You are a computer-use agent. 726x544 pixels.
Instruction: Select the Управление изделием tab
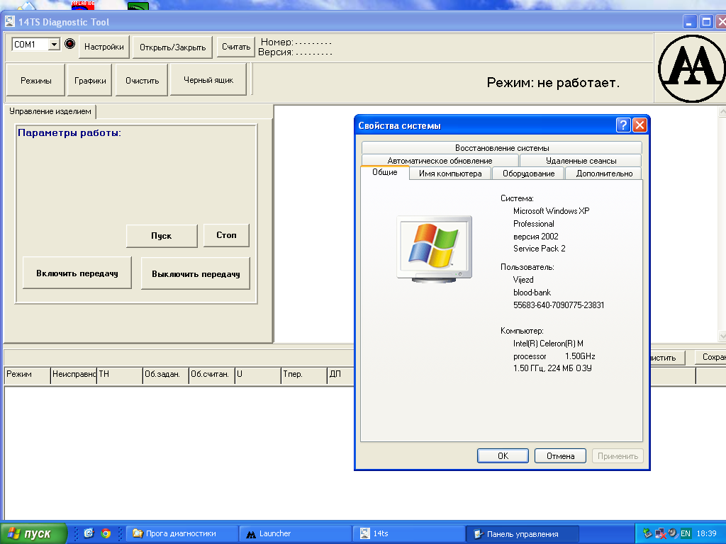pos(50,111)
